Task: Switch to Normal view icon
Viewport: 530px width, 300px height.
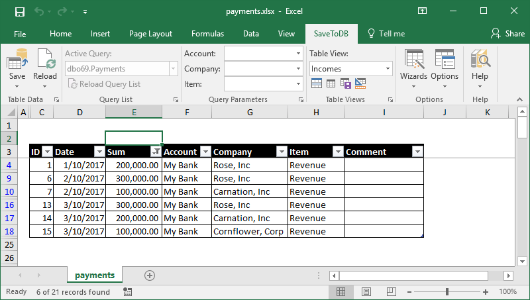Action: 341,291
